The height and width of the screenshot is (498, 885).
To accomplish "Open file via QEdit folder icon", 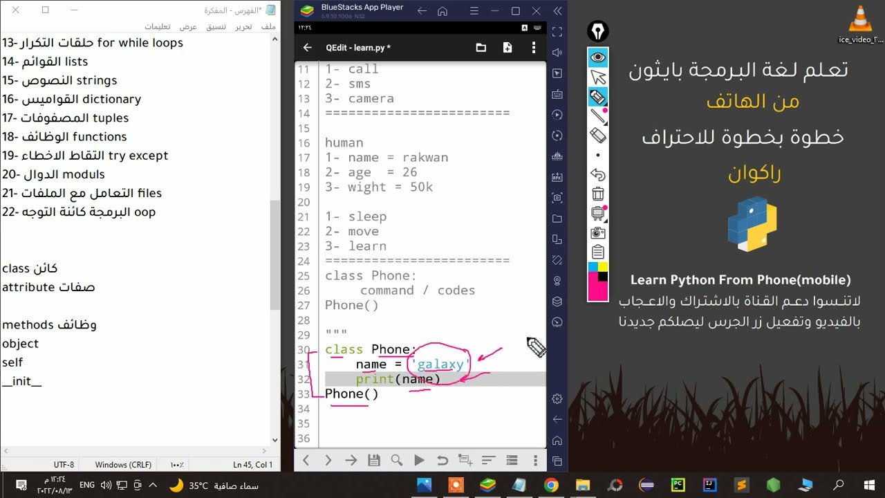I will (x=481, y=48).
